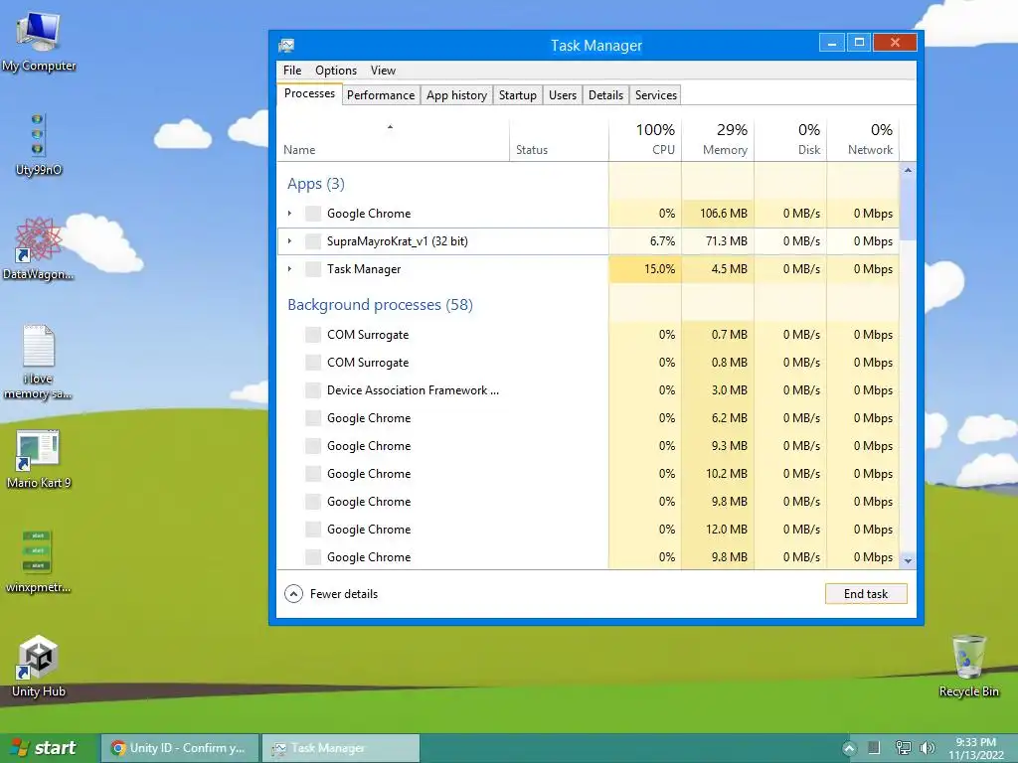Open the DataWagon desktop shortcut
1018x763 pixels.
pos(38,248)
